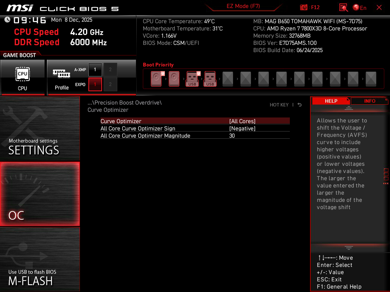Open the HOT KEY list
390x292 pixels.
coord(279,105)
